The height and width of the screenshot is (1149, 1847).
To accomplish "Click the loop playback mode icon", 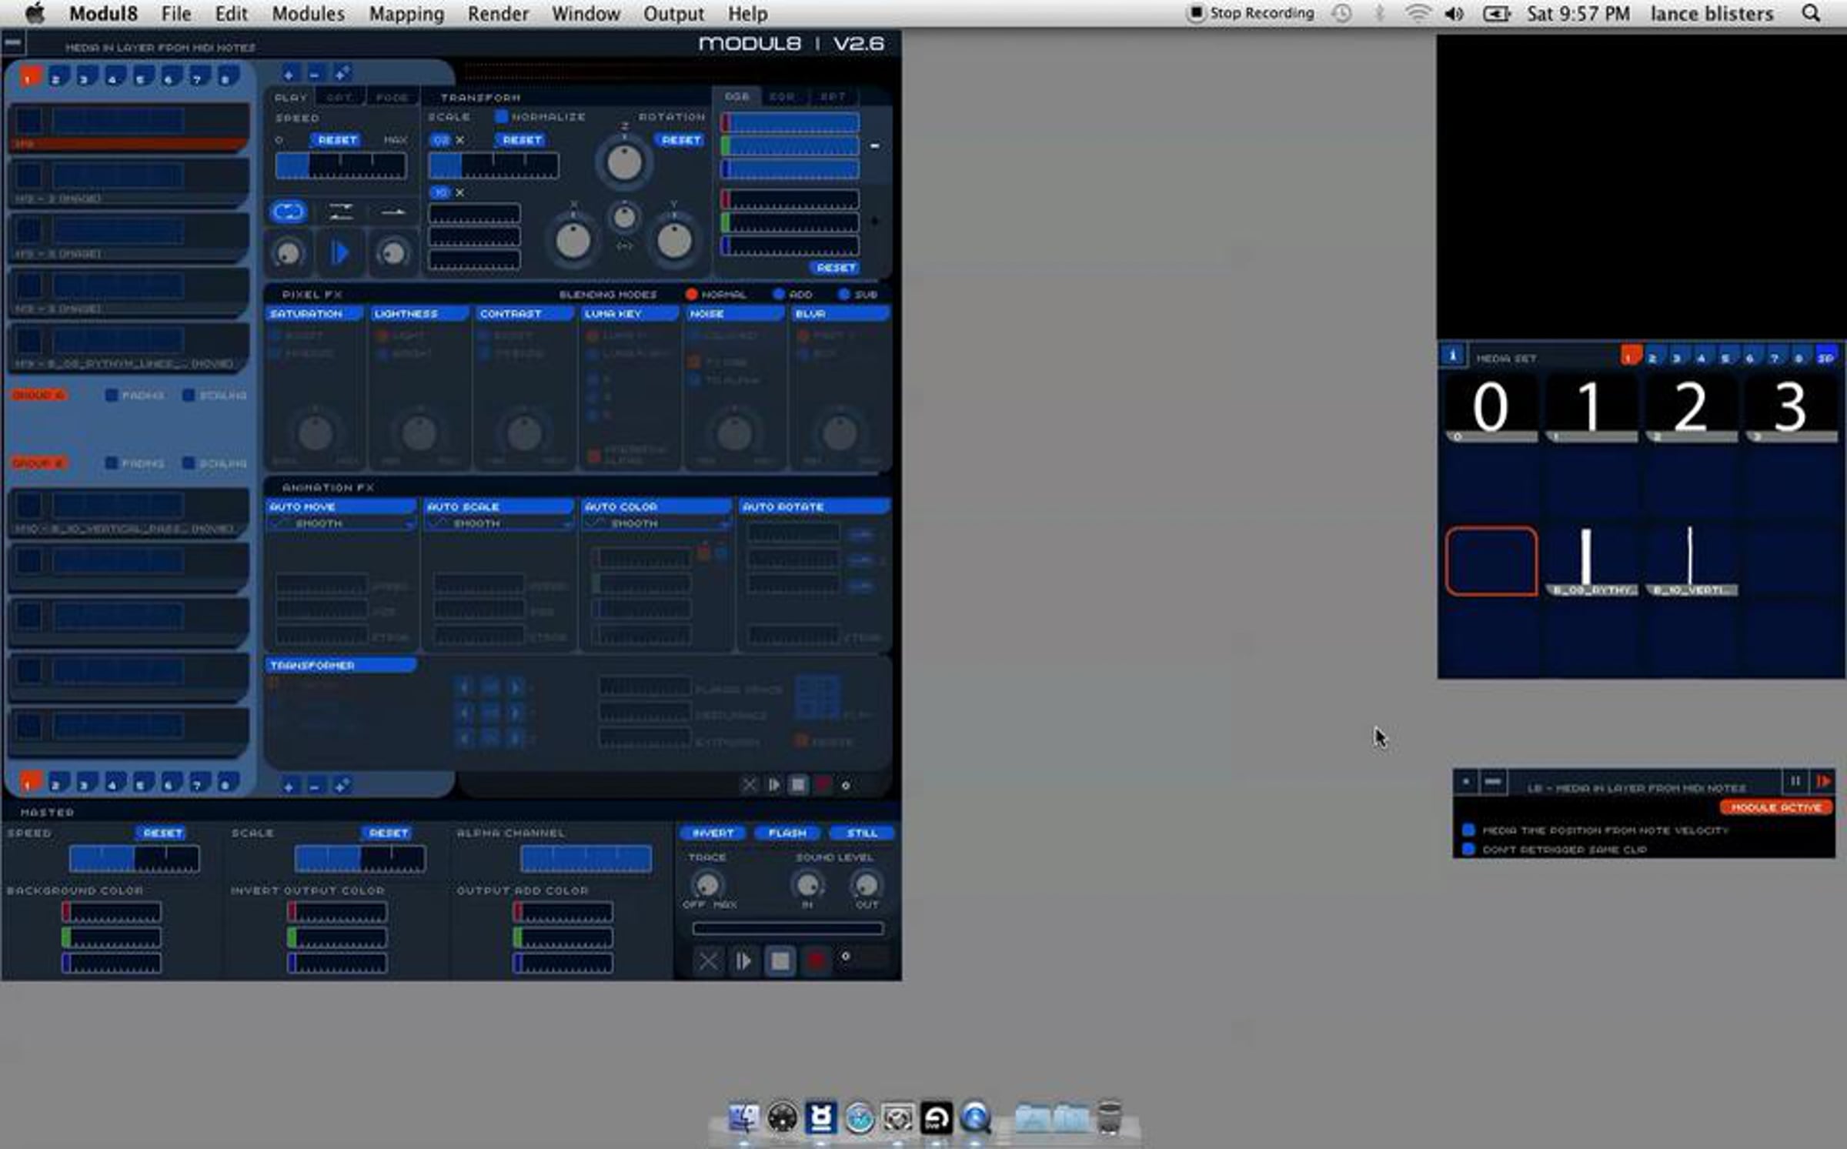I will pyautogui.click(x=289, y=212).
